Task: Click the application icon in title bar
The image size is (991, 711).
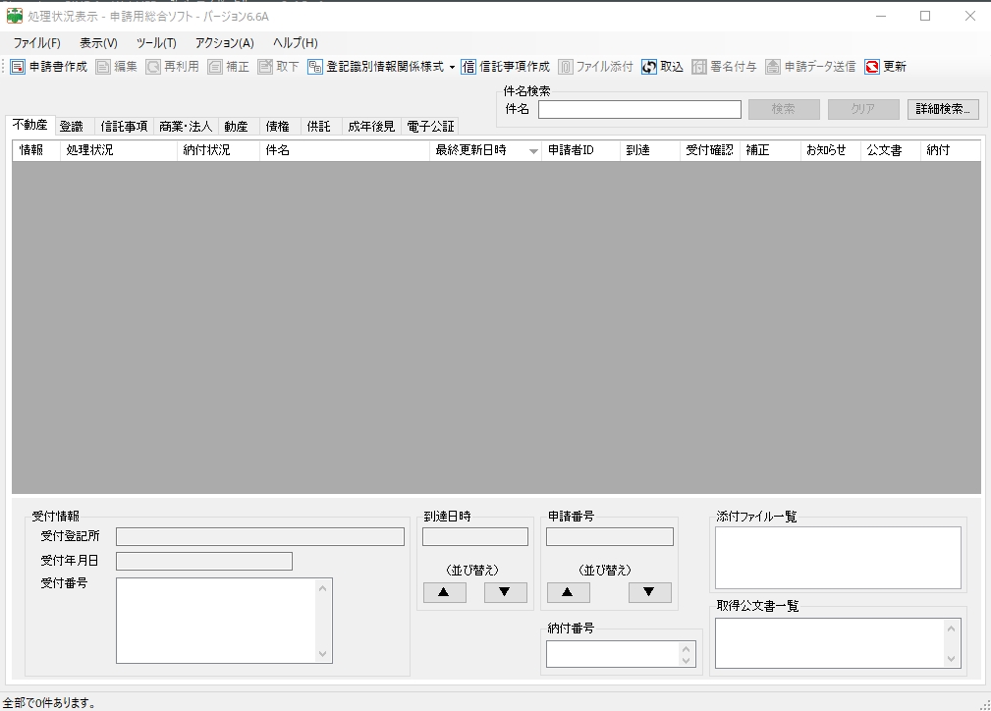Action: click(14, 16)
